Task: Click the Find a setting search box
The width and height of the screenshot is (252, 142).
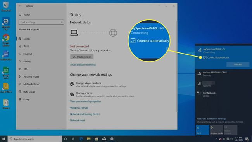Action: (41, 22)
